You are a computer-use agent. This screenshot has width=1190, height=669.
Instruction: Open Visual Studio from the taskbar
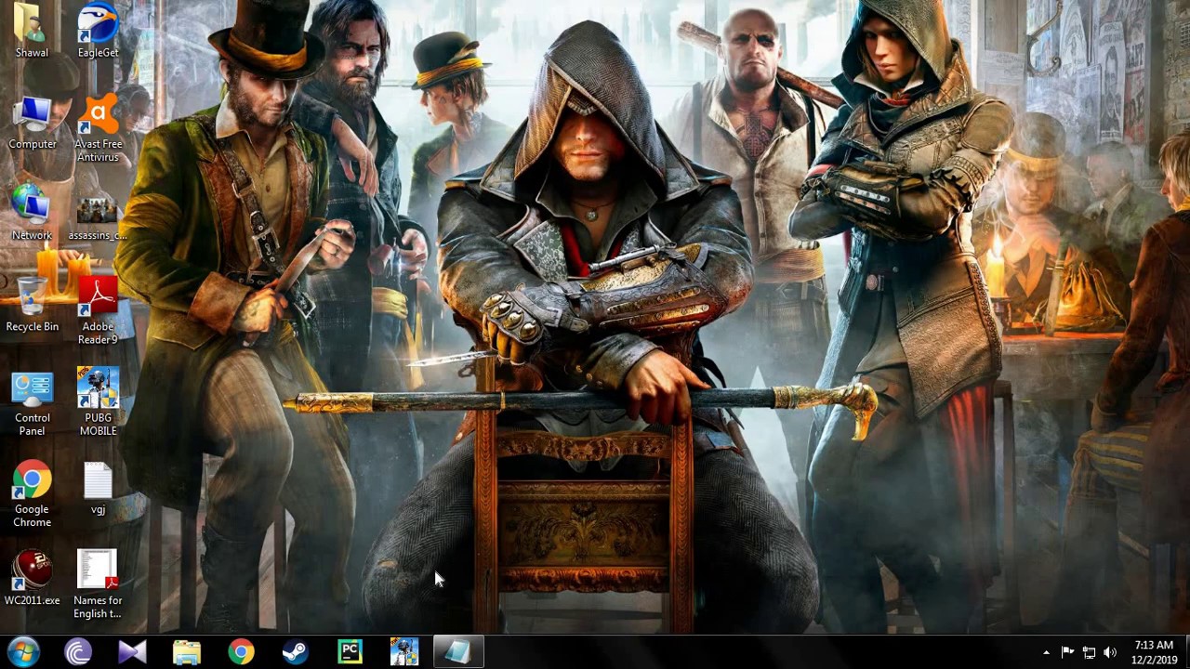132,652
